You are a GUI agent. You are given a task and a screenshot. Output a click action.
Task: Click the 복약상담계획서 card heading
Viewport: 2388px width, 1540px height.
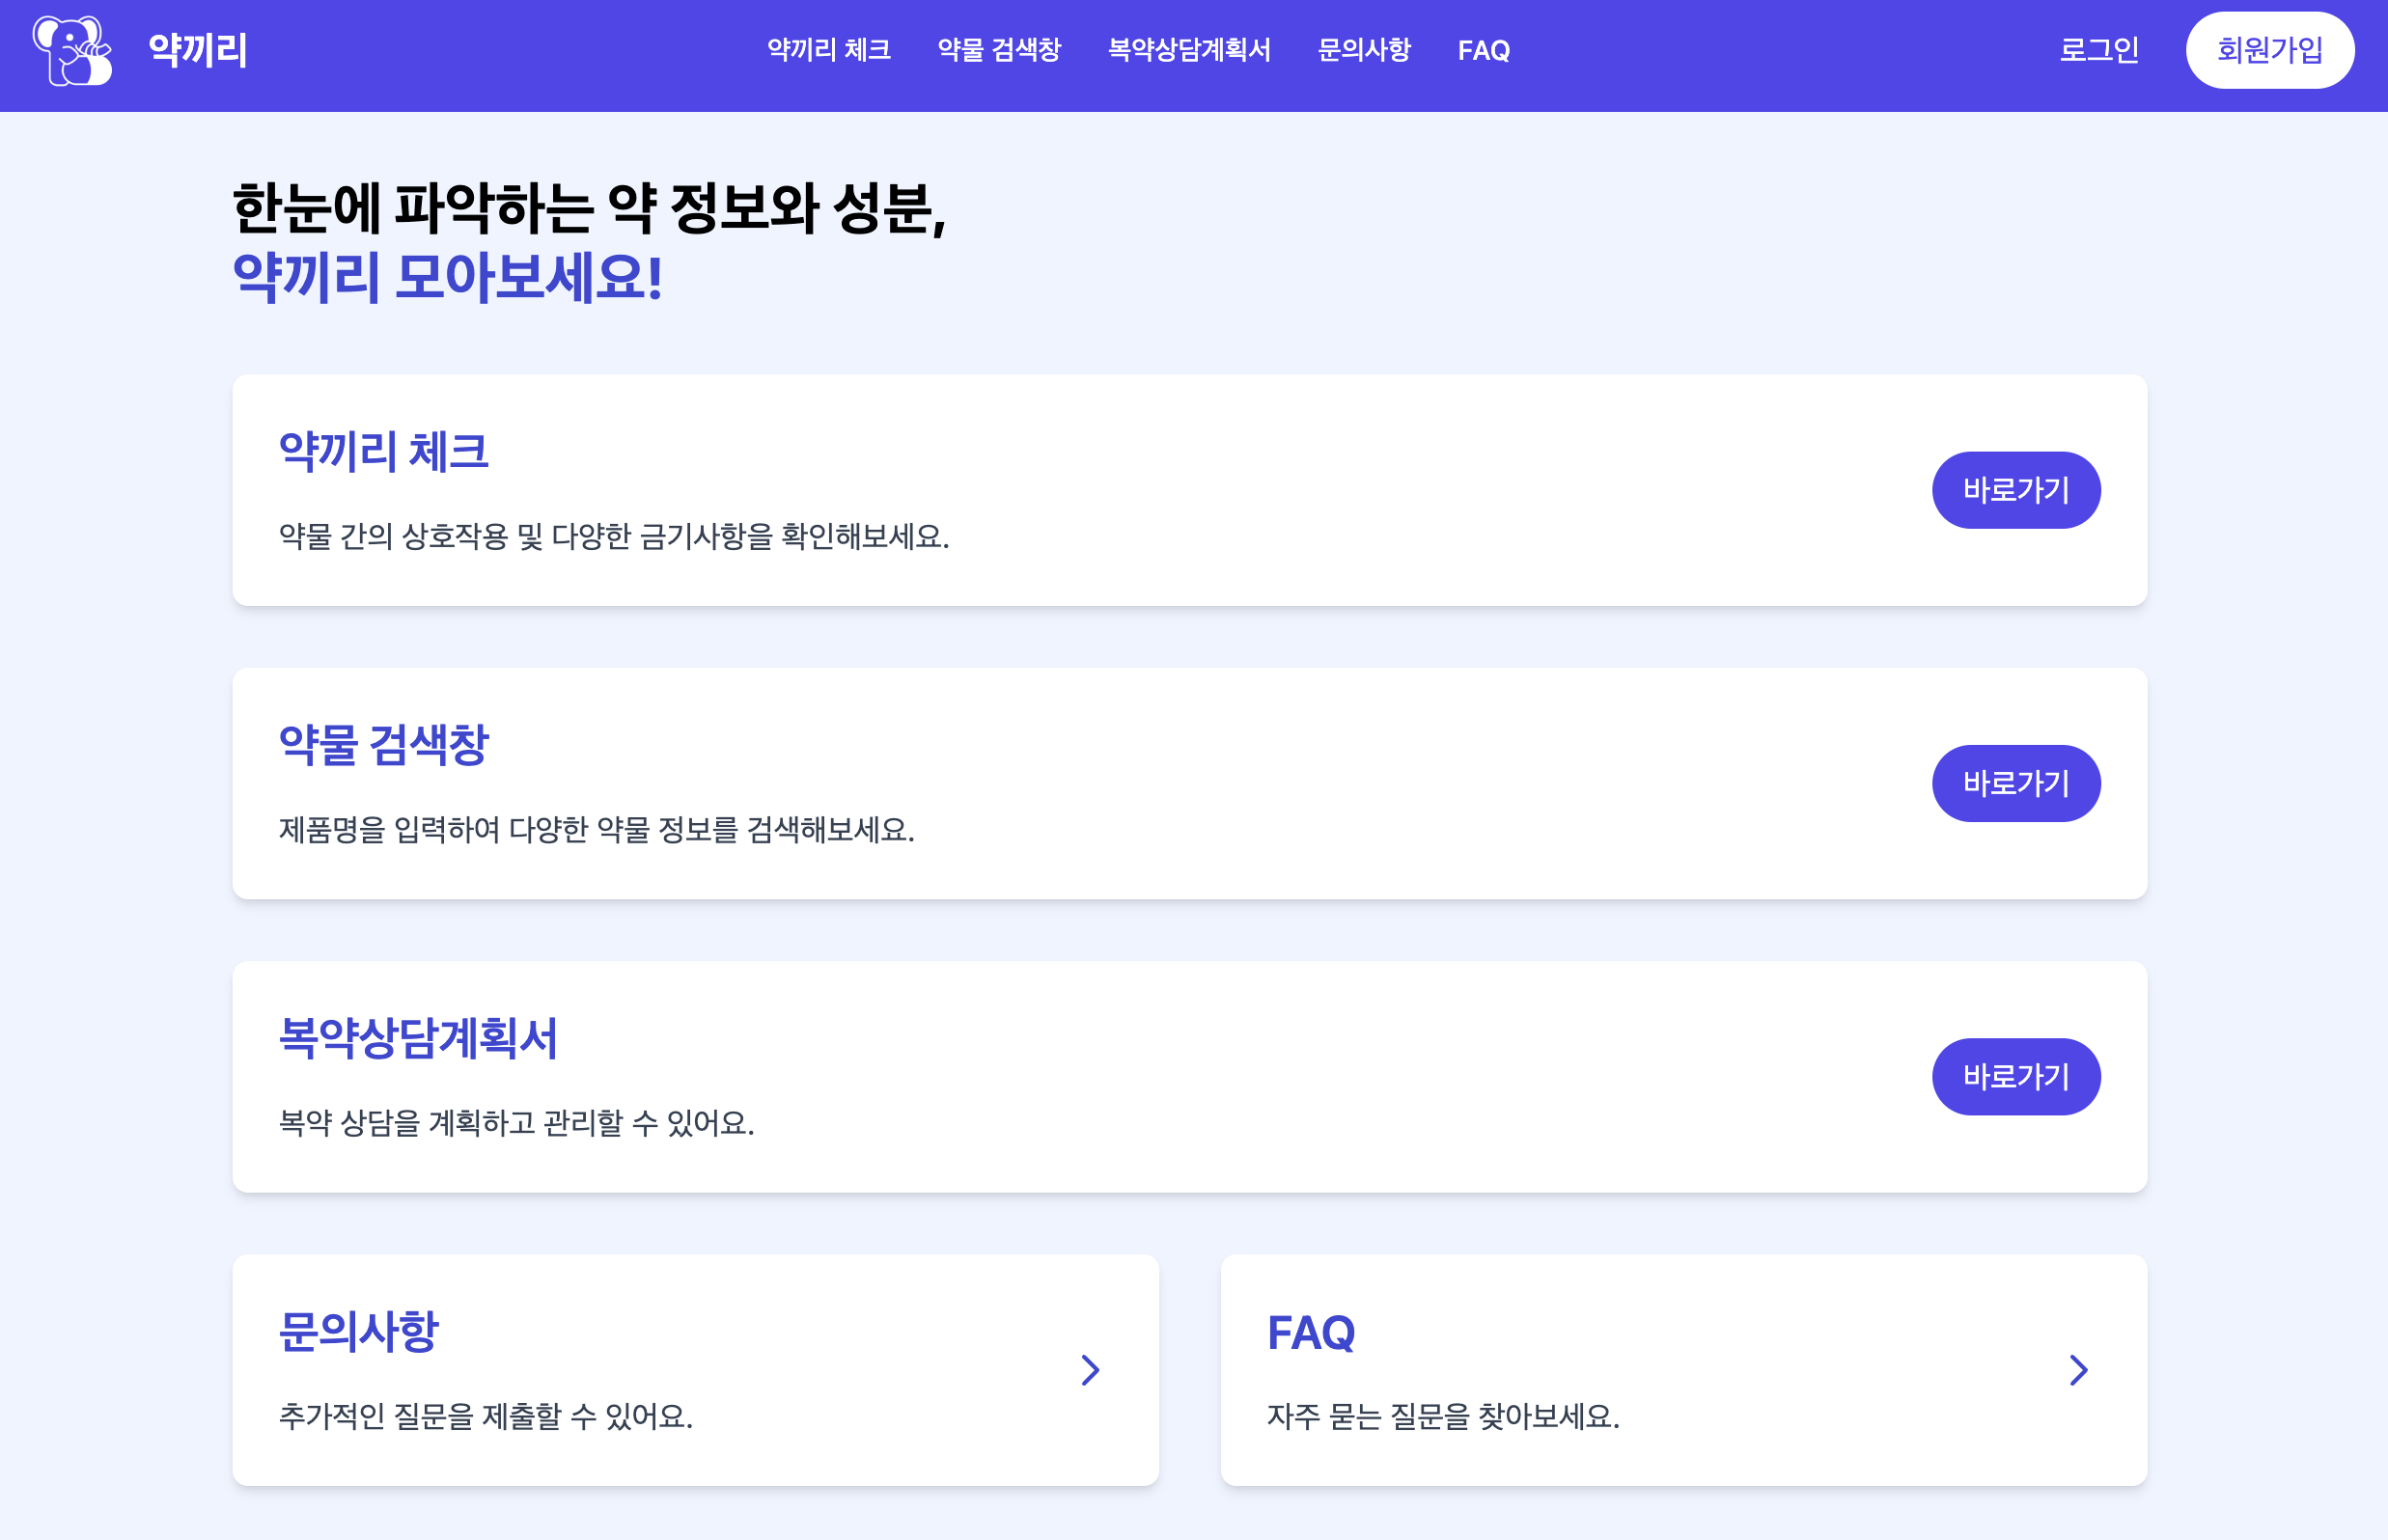click(417, 1037)
